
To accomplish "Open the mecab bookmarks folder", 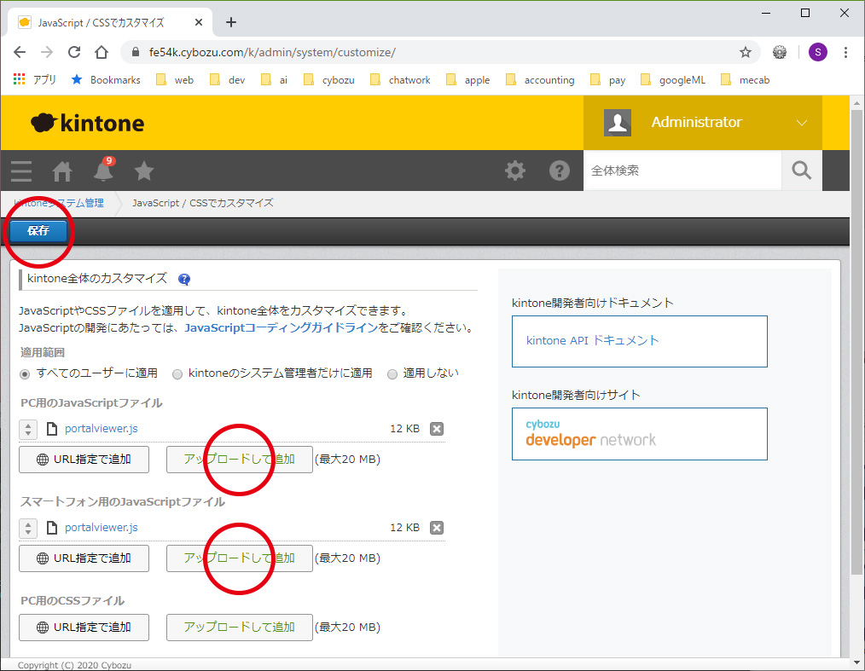I will 746,80.
